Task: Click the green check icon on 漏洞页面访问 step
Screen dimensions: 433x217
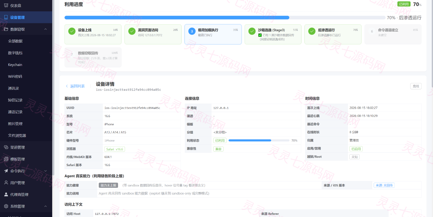Action: 132,31
